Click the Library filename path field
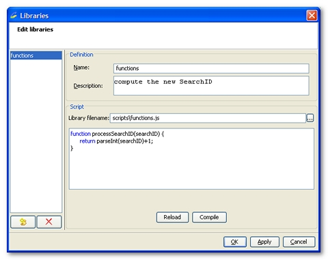The height and width of the screenshot is (260, 328). click(208, 118)
